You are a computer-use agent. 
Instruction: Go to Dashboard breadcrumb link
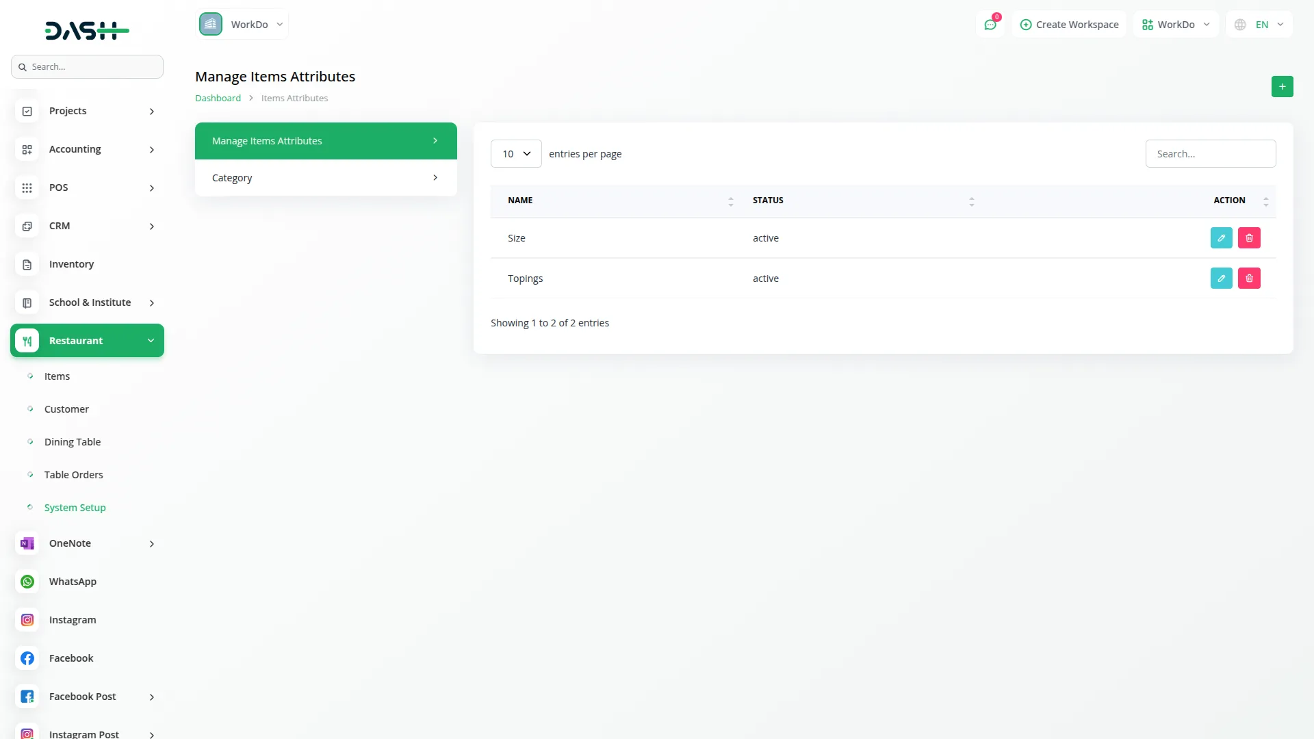point(218,99)
